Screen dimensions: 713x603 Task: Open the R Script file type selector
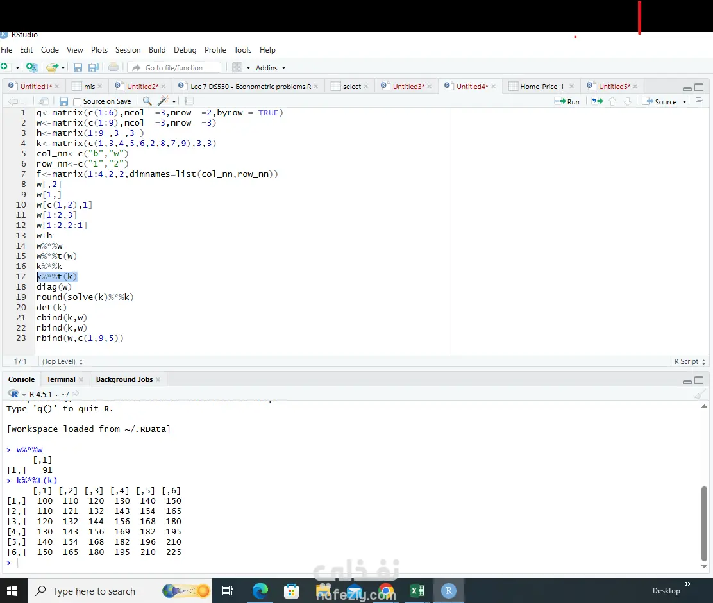coord(689,361)
